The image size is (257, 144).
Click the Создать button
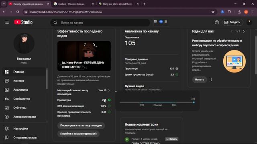click(x=232, y=22)
